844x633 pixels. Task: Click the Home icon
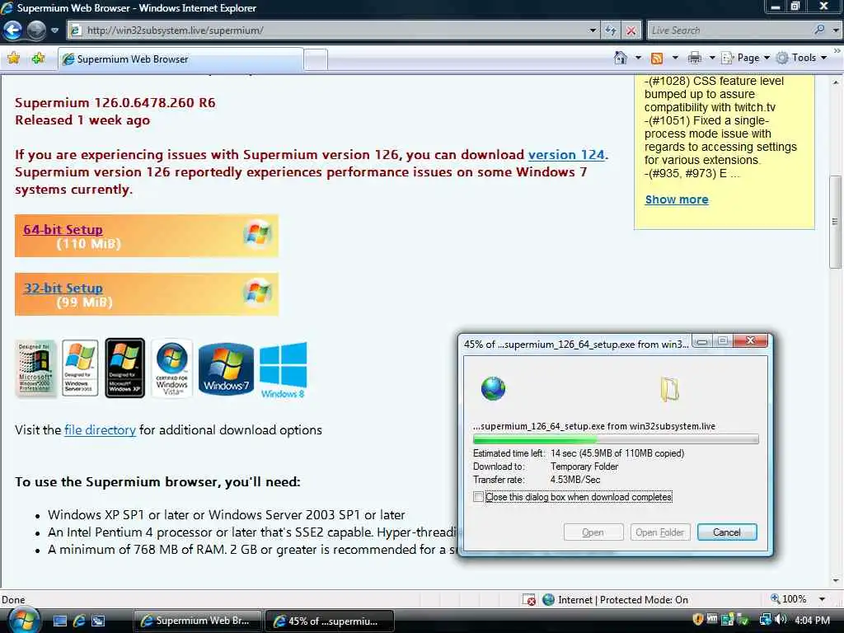click(620, 58)
